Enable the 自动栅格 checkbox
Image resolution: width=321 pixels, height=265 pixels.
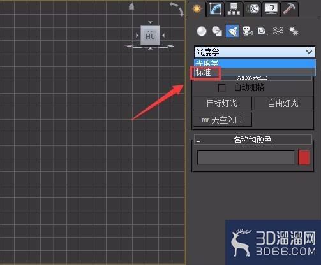point(221,88)
